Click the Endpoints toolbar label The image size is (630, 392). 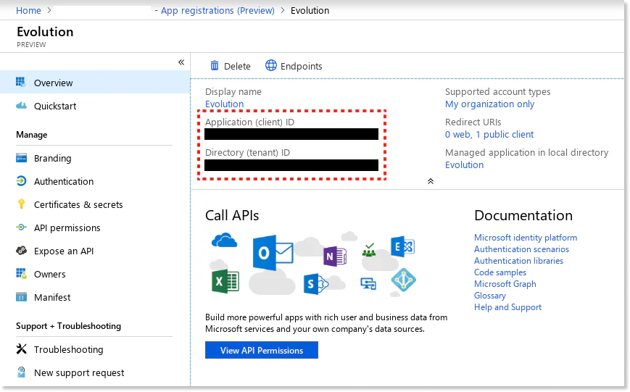[x=302, y=66]
